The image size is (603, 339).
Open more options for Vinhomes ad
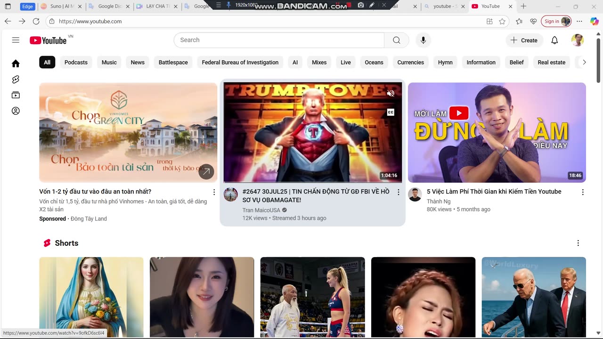pos(214,192)
